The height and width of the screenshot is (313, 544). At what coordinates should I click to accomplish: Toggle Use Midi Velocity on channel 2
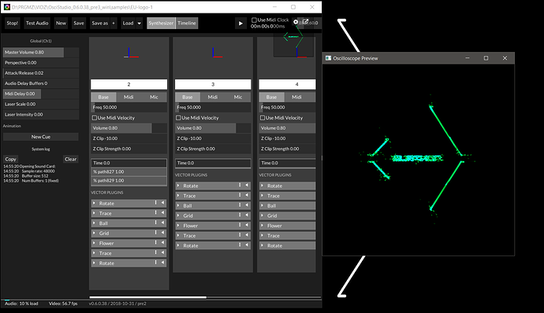95,118
